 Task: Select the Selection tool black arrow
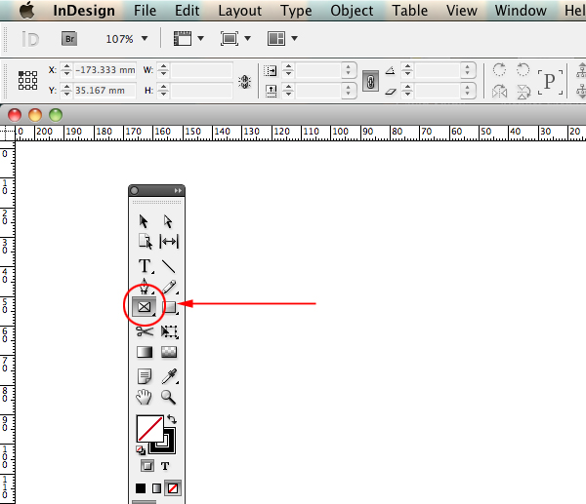tap(144, 221)
